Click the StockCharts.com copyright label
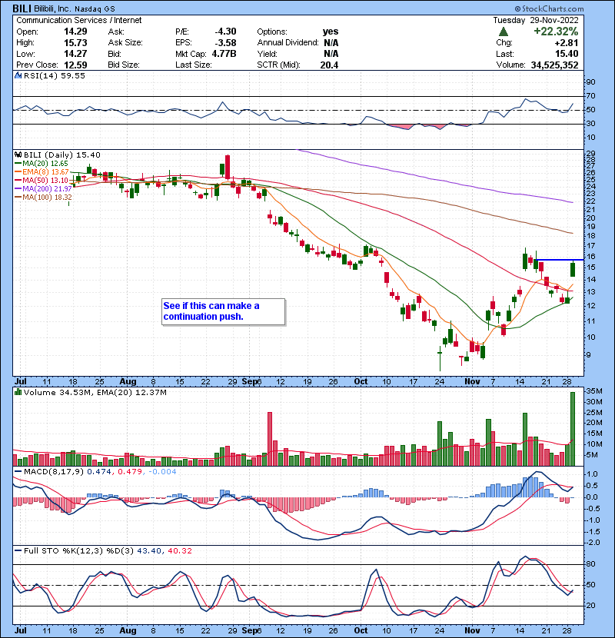 coord(549,8)
